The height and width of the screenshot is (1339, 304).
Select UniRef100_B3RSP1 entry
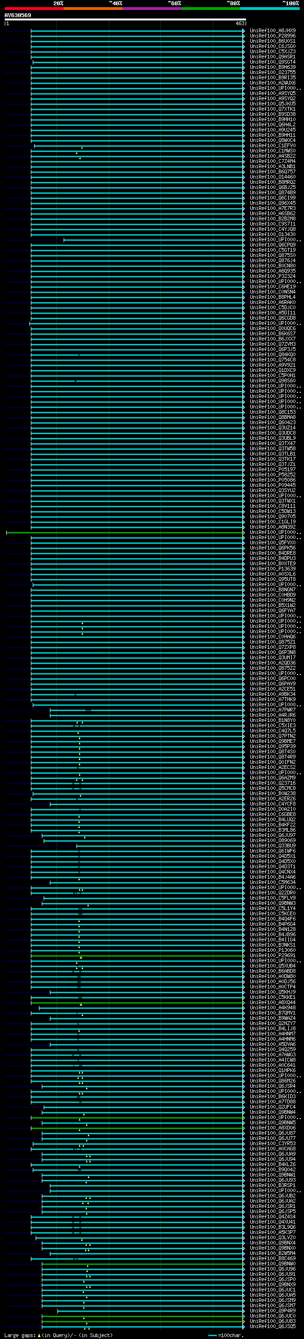273,1185
